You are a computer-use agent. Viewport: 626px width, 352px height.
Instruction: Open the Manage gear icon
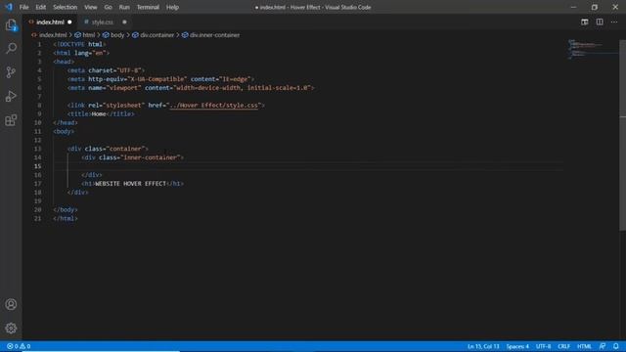tap(11, 329)
